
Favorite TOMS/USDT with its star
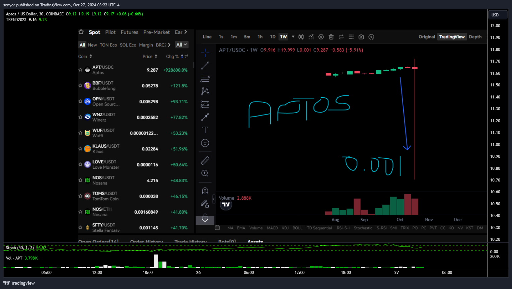tap(80, 196)
